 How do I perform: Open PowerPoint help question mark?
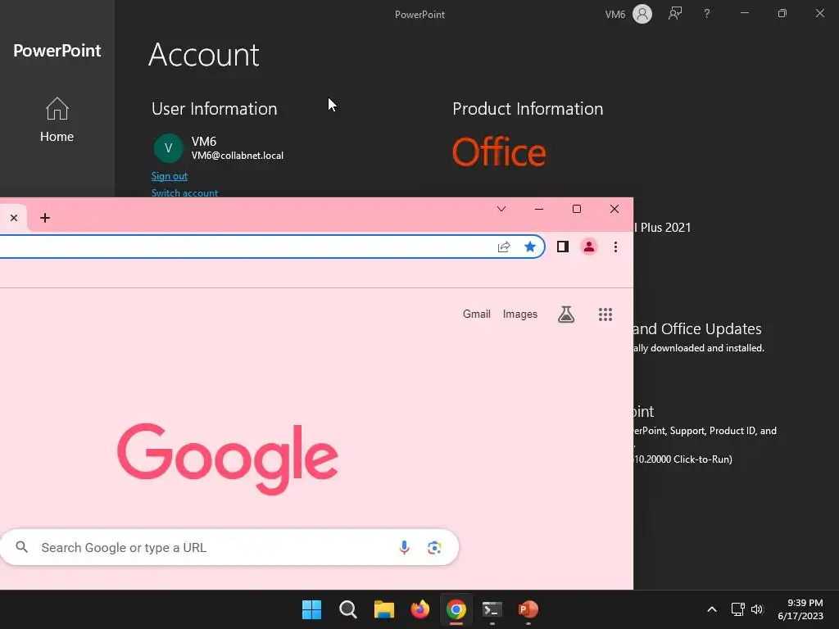click(x=706, y=14)
